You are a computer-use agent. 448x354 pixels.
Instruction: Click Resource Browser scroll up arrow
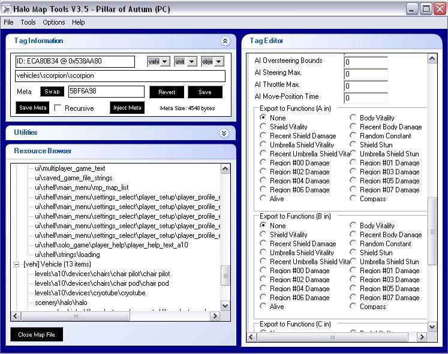coord(225,169)
